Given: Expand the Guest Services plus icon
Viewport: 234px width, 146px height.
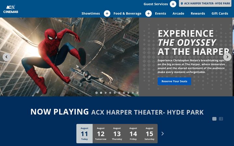Looking at the screenshot, I should [173, 4].
